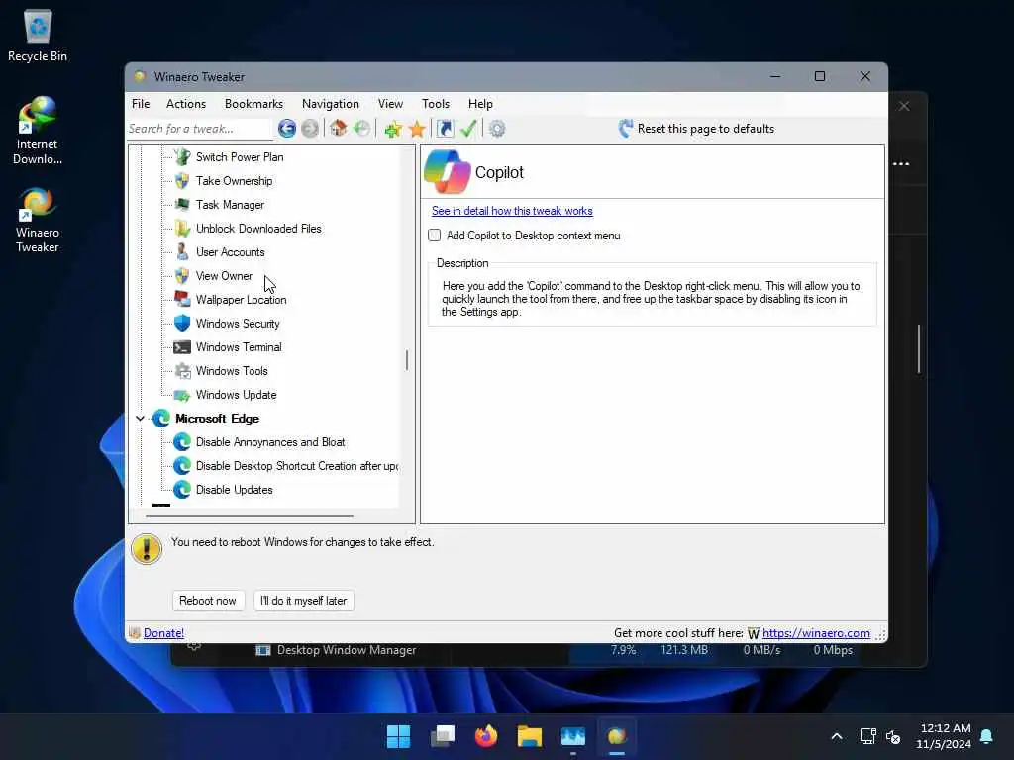The image size is (1014, 760).
Task: Select Disable Desktop Shortcut Creation tree item
Action: 297,466
